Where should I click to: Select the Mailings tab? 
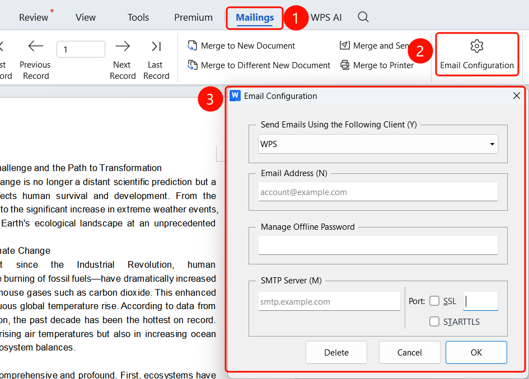tap(255, 17)
